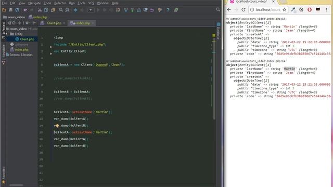Click the Commit Changes VCS icon
Screen dimensions: 333x187
[x=132, y=10]
